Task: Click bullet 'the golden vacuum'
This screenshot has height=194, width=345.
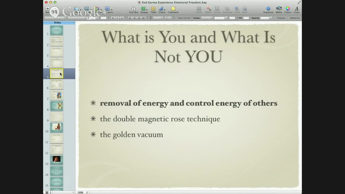Action: tap(131, 134)
